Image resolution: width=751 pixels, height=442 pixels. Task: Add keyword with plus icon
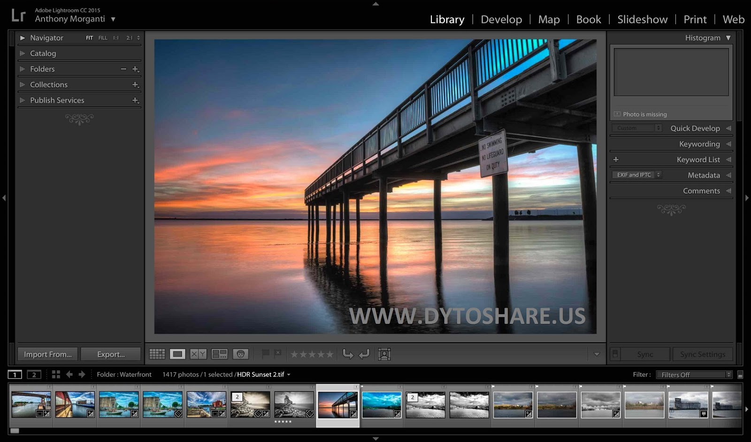[616, 159]
